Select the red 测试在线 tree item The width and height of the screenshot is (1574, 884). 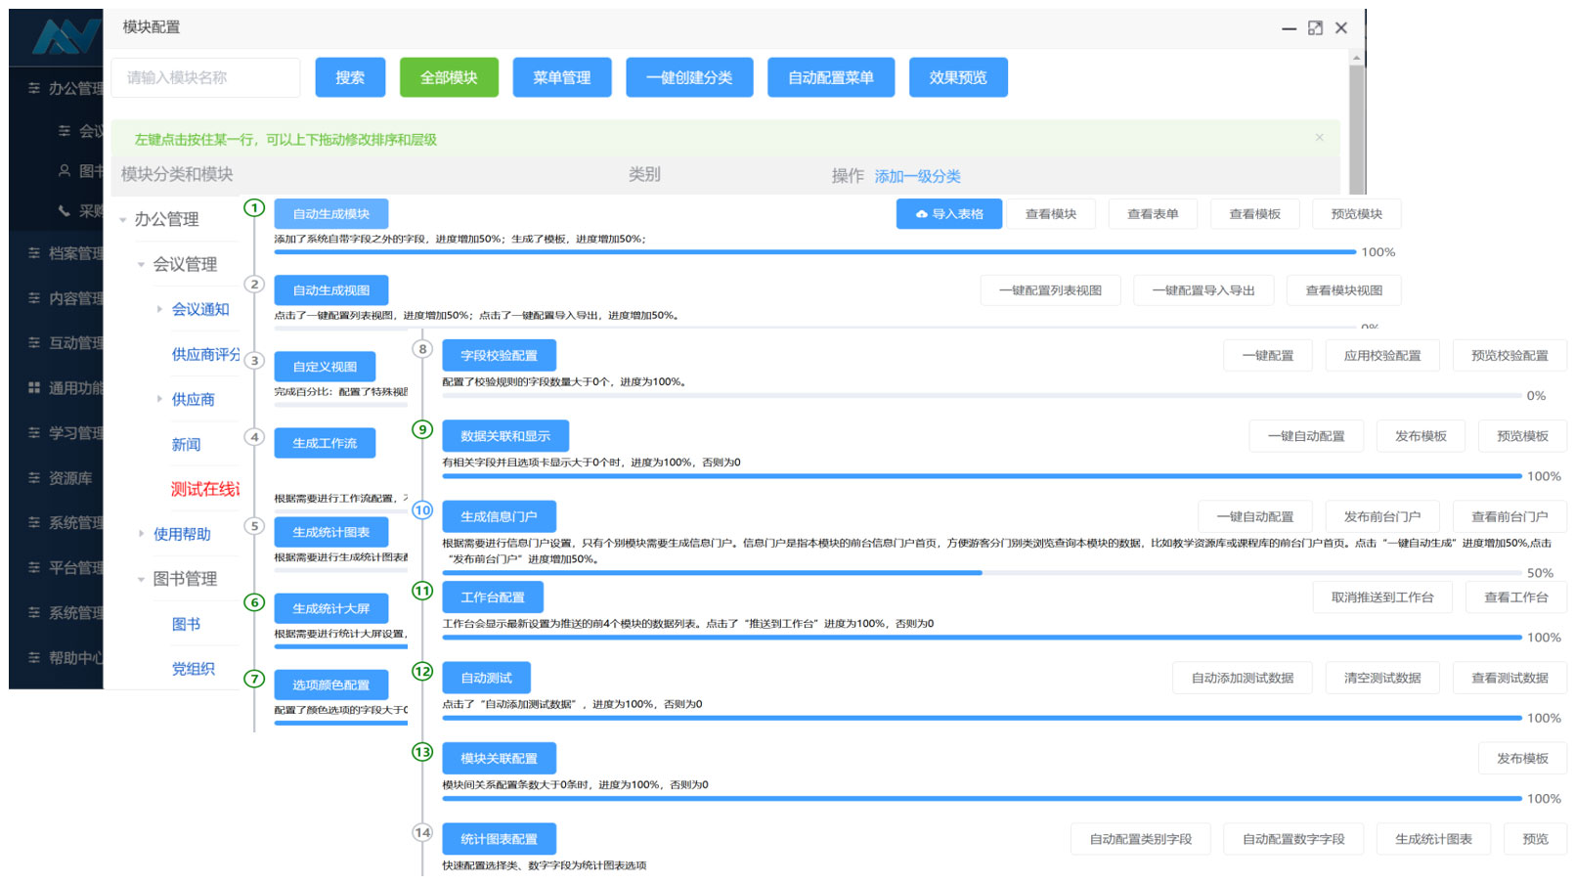pos(204,489)
